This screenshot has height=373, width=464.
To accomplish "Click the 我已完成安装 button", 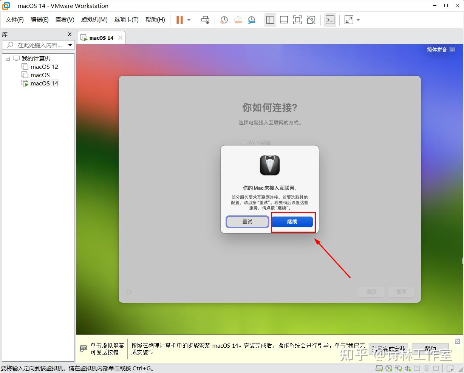I will click(x=388, y=349).
